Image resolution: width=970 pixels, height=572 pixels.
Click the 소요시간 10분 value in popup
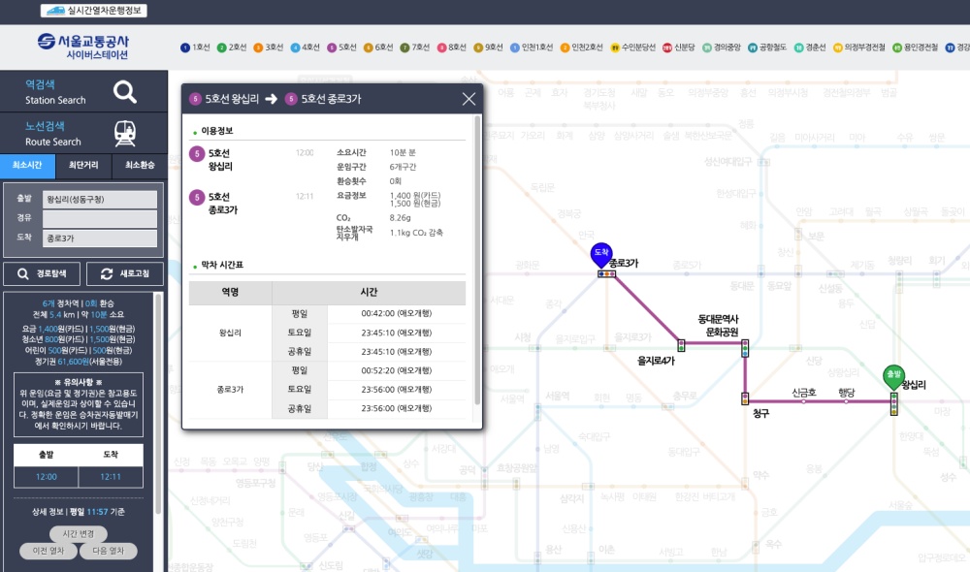[x=403, y=153]
